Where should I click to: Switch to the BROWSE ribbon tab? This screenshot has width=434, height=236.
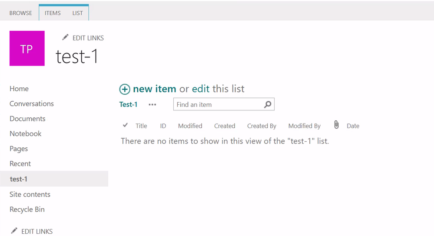21,13
